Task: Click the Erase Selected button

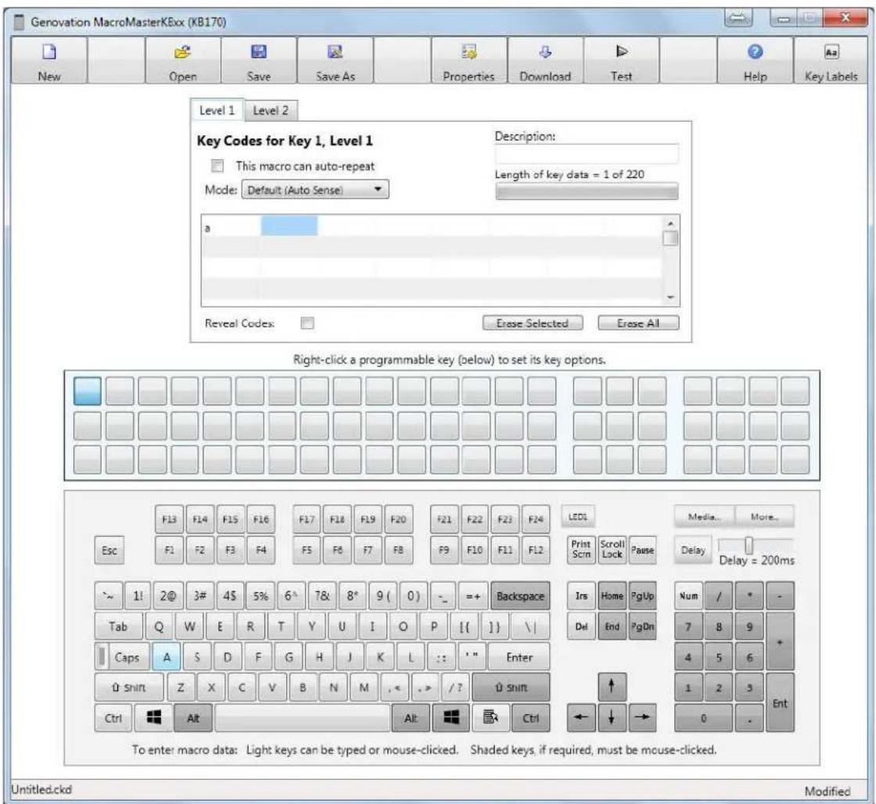Action: click(533, 323)
